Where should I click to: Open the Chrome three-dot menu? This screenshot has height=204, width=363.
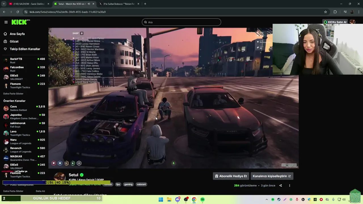point(359,12)
